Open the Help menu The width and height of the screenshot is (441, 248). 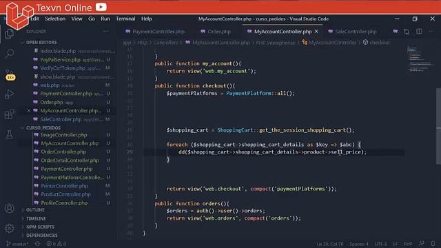147,19
